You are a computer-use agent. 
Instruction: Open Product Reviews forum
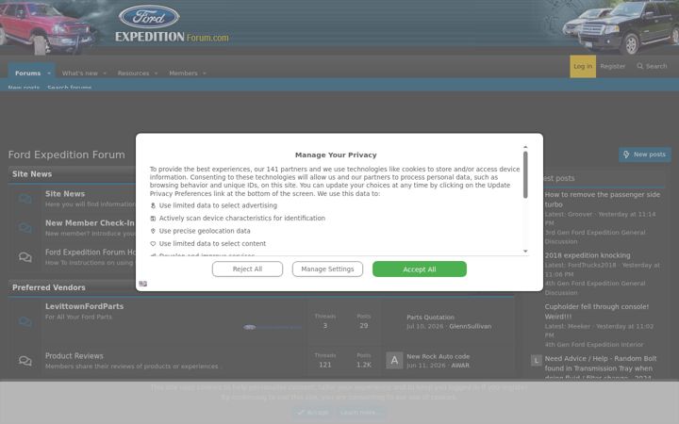tap(75, 356)
